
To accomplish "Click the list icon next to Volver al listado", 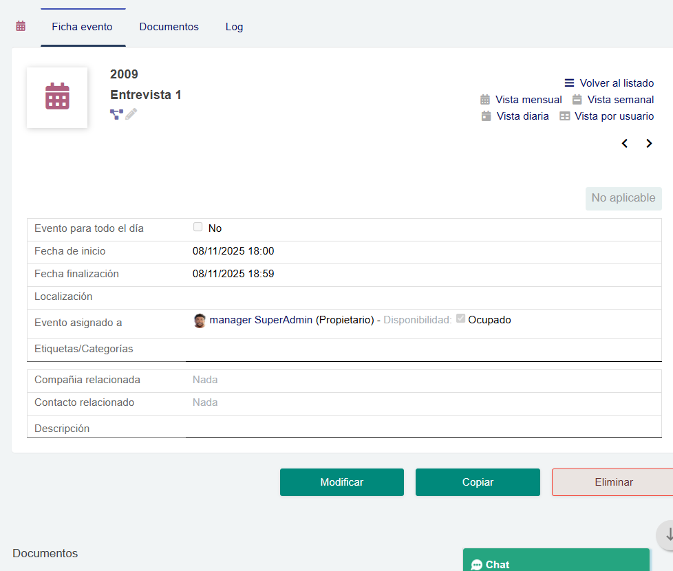I will (x=568, y=83).
